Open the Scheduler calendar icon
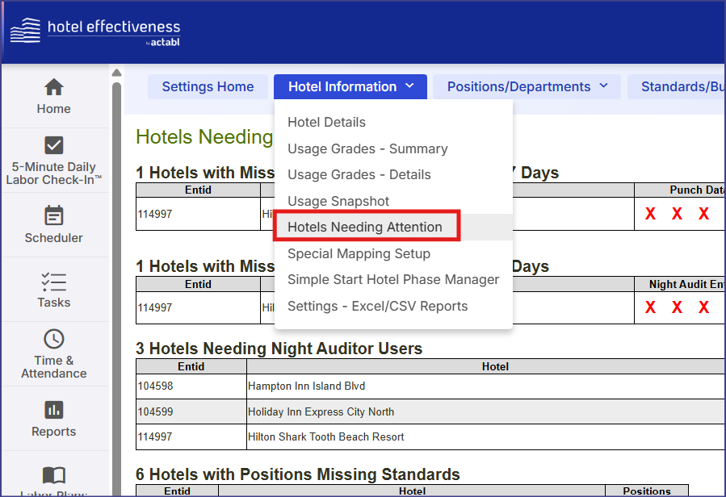 pyautogui.click(x=53, y=215)
